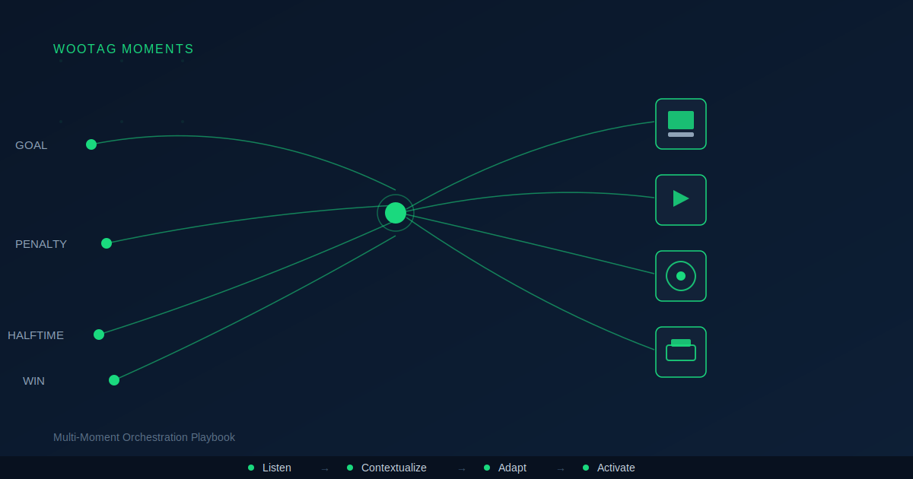Click the green dot beside Contextualize

click(x=350, y=468)
